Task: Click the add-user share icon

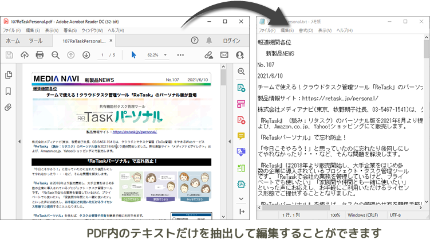Action: click(240, 55)
